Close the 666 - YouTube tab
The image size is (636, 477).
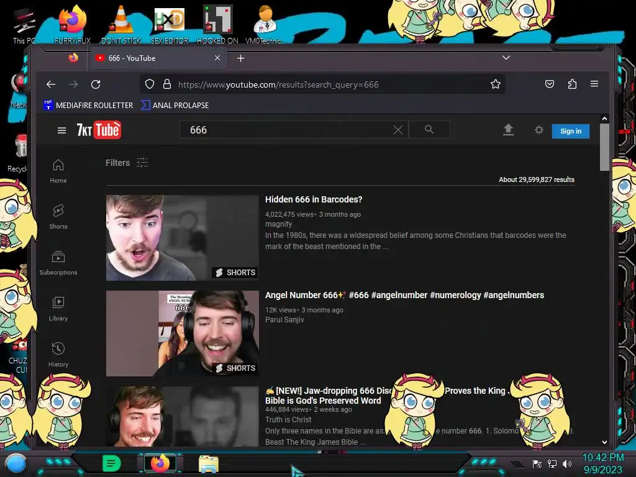217,58
